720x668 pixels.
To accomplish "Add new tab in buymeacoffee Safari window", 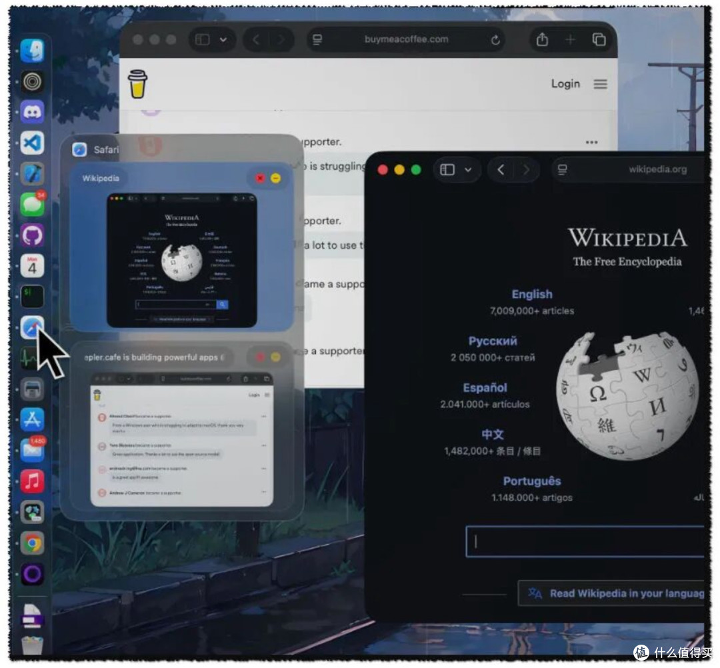I will point(570,40).
